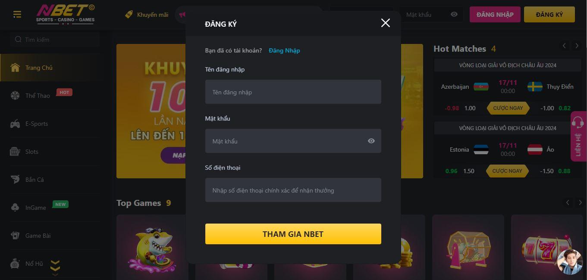The image size is (587, 280).
Task: Click the Bắn Cá fish icon
Action: [15, 180]
